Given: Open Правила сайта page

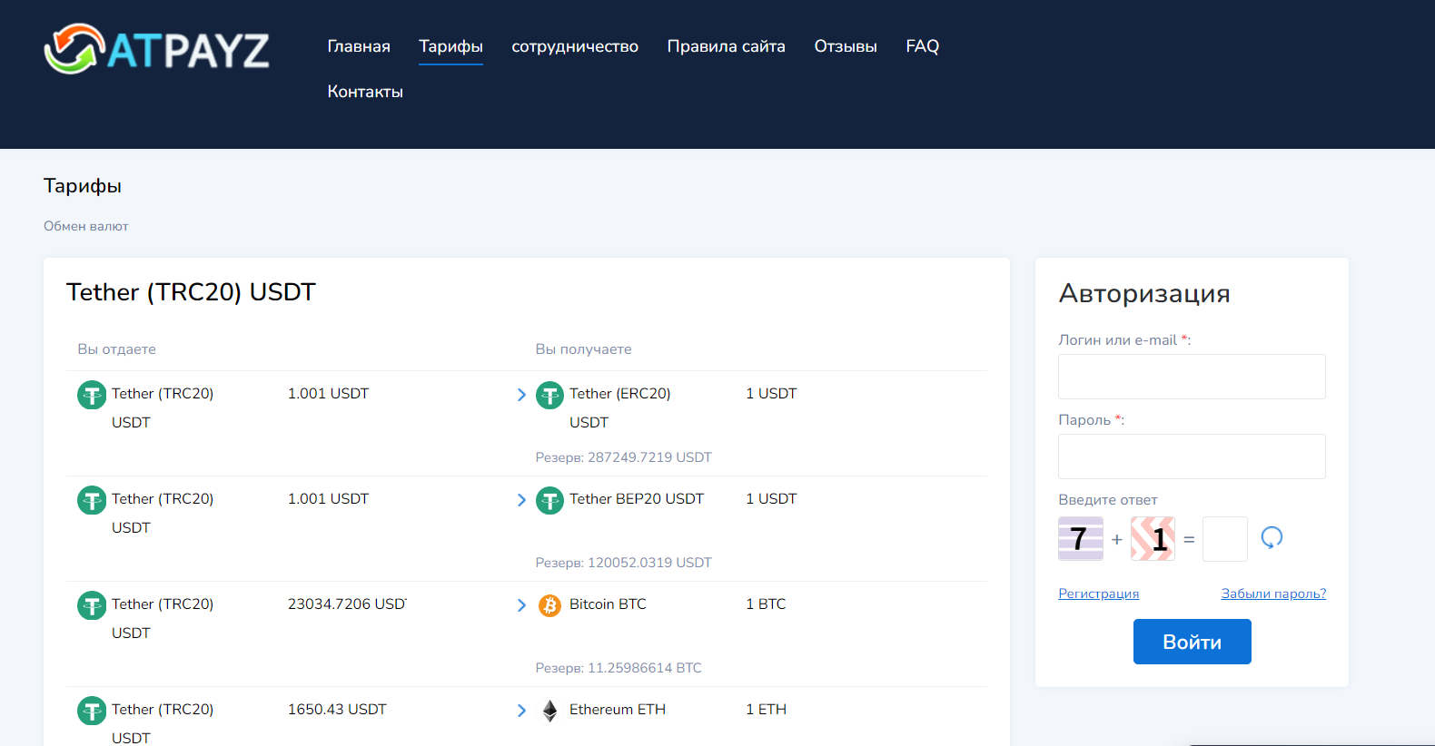Looking at the screenshot, I should pos(726,46).
